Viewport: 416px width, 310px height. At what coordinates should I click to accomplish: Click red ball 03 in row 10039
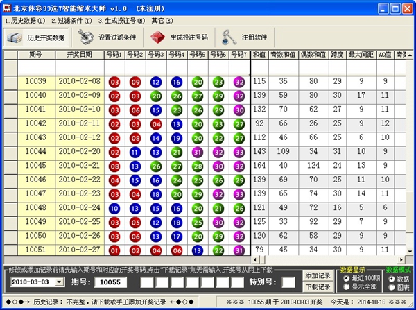coord(114,83)
